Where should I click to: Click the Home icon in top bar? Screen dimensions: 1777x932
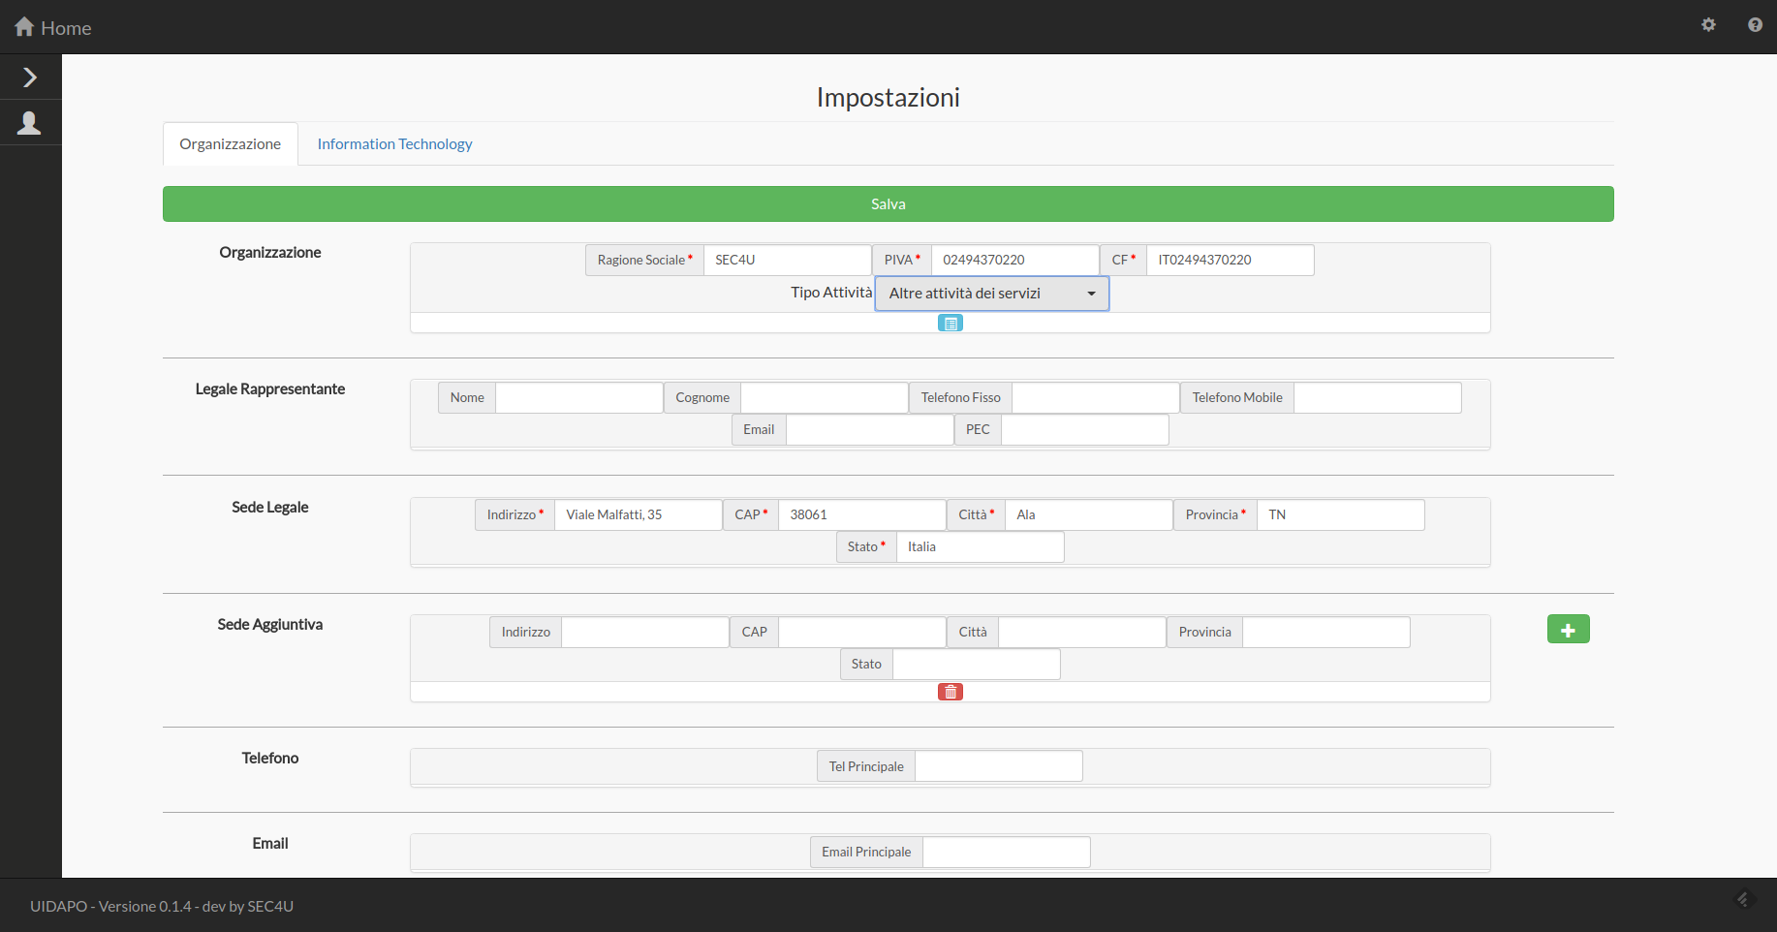coord(24,27)
